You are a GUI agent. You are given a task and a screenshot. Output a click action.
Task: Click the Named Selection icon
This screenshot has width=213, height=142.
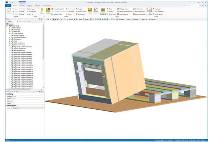click(58, 9)
